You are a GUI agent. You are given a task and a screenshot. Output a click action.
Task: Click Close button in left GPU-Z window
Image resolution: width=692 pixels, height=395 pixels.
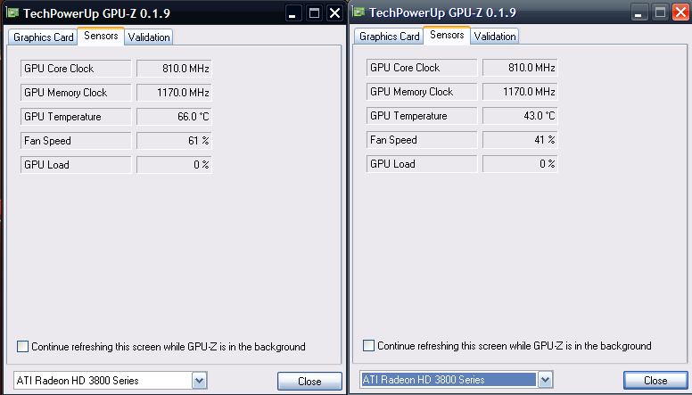[x=309, y=382]
